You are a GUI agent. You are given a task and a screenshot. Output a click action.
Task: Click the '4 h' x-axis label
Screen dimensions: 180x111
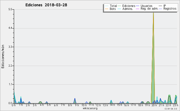pos(42,105)
